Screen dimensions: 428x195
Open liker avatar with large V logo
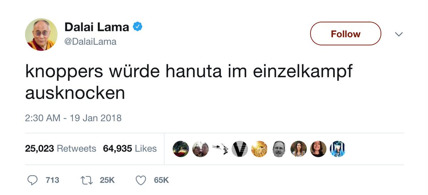240,149
